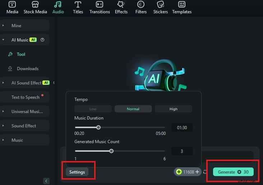Set tempo to Normal
Image resolution: width=263 pixels, height=185 pixels.
click(x=133, y=109)
